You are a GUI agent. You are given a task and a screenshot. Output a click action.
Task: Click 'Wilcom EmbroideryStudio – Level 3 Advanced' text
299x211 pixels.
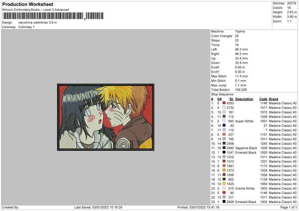tap(35, 10)
